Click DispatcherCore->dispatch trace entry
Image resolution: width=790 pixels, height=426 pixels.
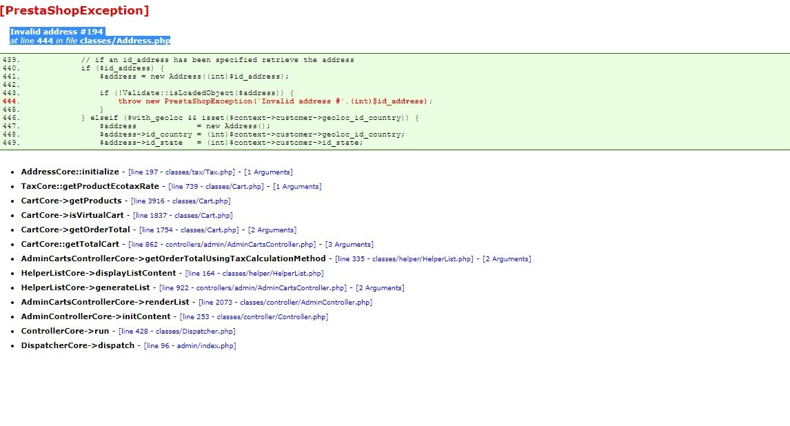(78, 345)
